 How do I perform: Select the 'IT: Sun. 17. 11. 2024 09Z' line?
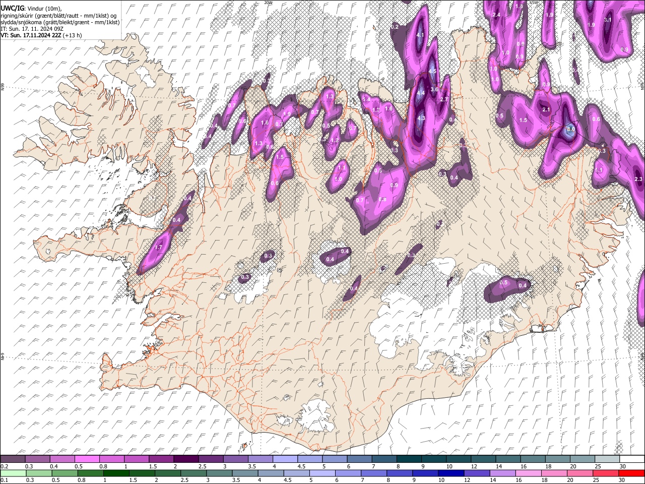tap(31, 29)
